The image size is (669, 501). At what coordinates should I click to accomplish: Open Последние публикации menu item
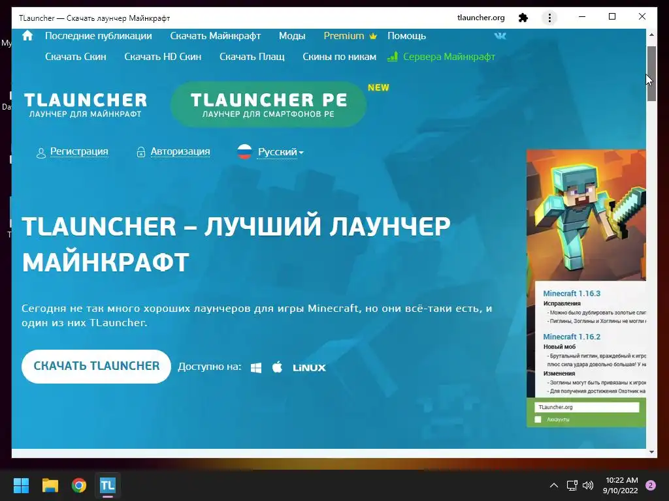[x=99, y=36]
